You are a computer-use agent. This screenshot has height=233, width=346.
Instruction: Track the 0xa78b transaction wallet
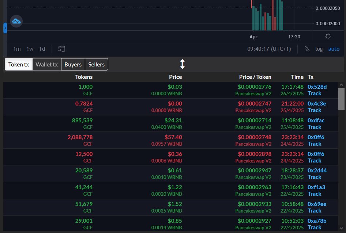(315, 227)
